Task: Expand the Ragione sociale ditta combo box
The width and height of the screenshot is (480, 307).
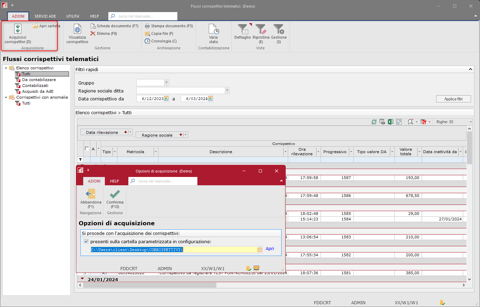Action: pyautogui.click(x=227, y=90)
